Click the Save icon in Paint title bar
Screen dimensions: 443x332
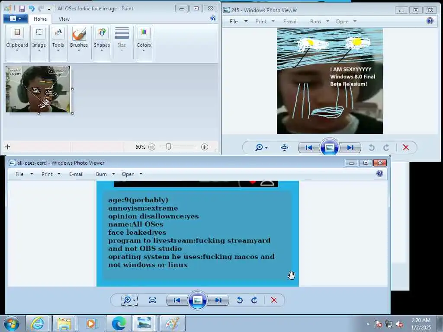coord(22,9)
